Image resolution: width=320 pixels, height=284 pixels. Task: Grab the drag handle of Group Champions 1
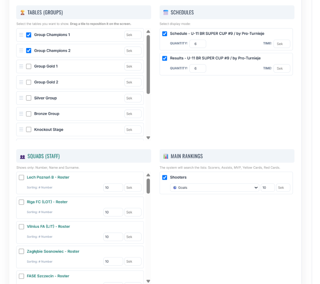pos(21,35)
